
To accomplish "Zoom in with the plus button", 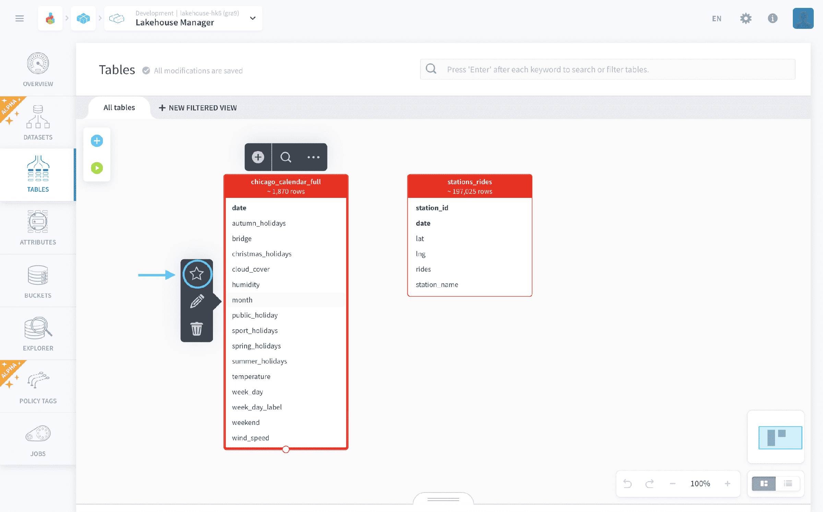I will click(x=728, y=484).
